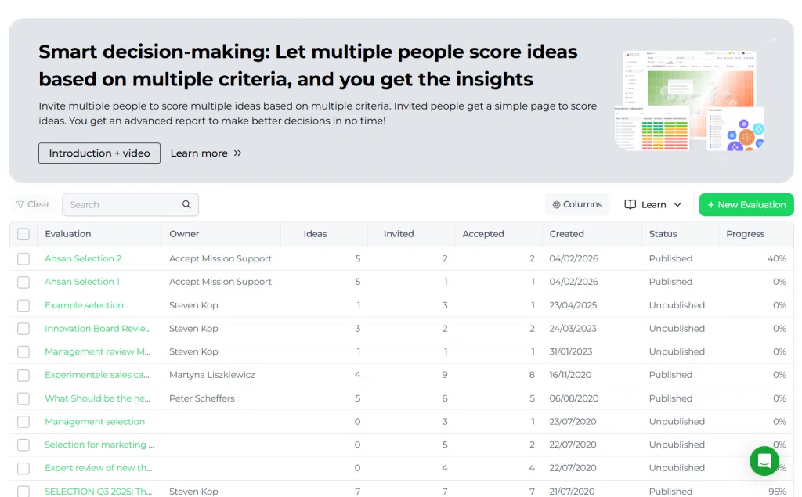Tick the Innovation Board Review row checkbox
This screenshot has width=802, height=497.
[x=23, y=329]
